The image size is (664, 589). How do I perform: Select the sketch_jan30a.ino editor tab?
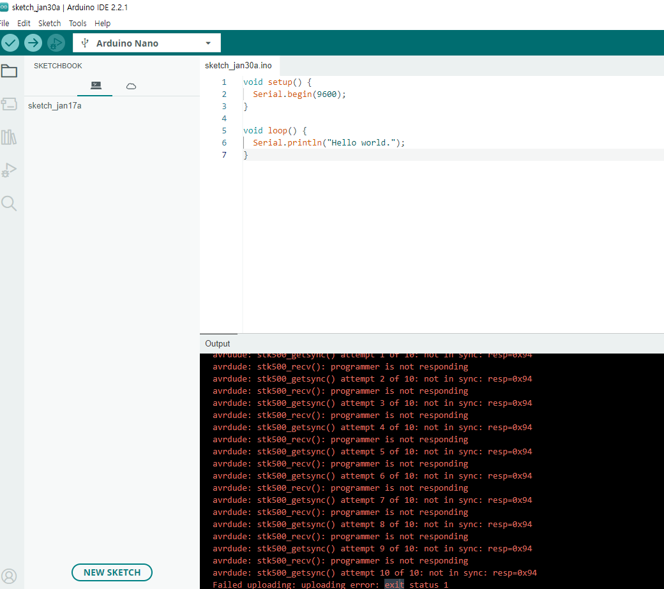tap(238, 66)
